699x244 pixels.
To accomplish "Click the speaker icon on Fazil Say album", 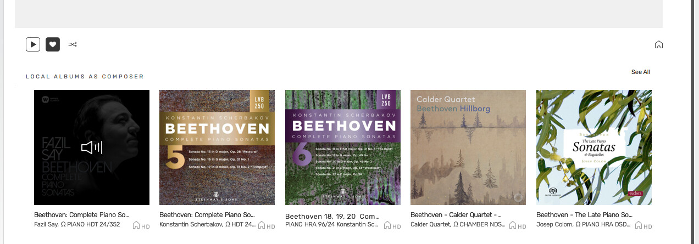I will pos(92,147).
